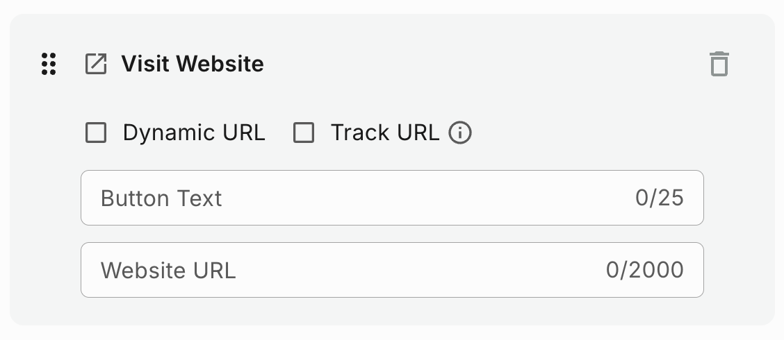Click the 0/25 character counter
The width and height of the screenshot is (784, 340).
pos(660,198)
